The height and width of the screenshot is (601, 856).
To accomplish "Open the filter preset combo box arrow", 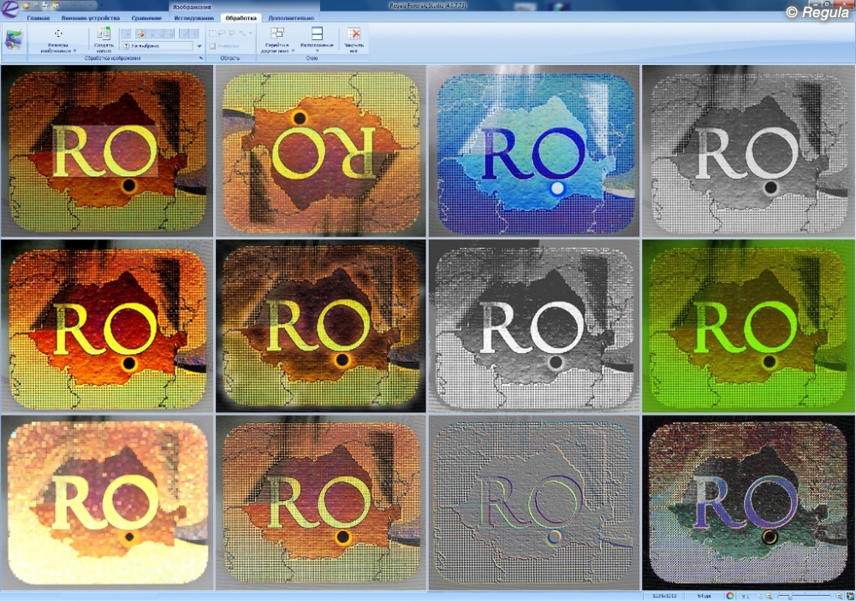I will tap(199, 46).
